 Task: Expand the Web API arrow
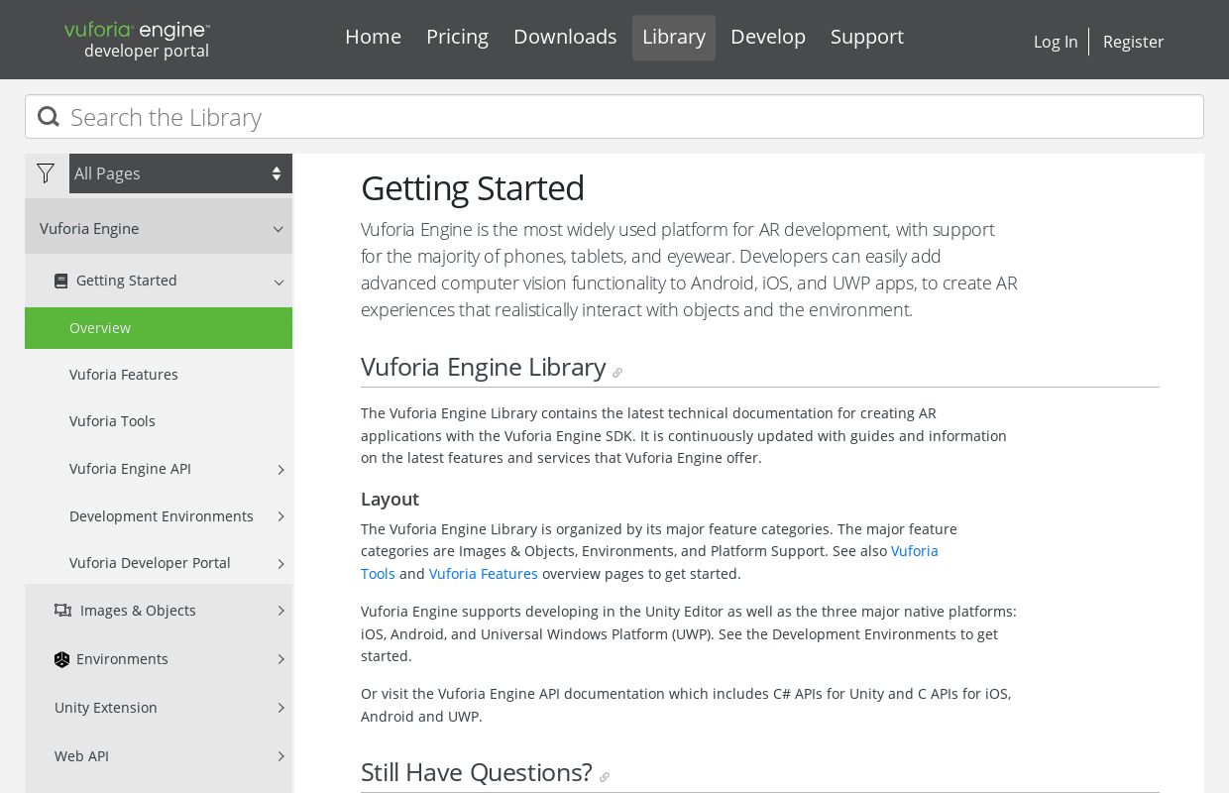tap(280, 756)
